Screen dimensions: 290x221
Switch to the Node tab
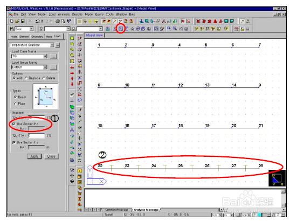tap(13, 37)
